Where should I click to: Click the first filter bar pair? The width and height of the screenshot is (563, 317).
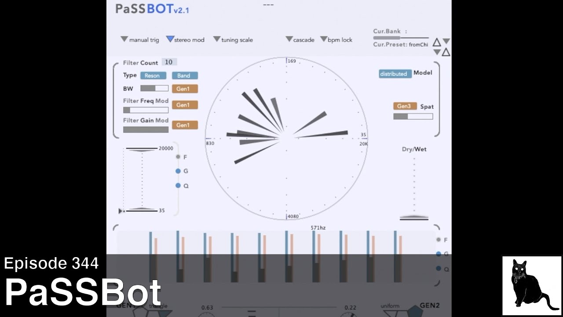click(x=153, y=257)
